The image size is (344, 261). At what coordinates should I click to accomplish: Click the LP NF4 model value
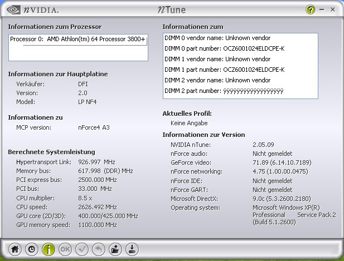click(x=88, y=102)
